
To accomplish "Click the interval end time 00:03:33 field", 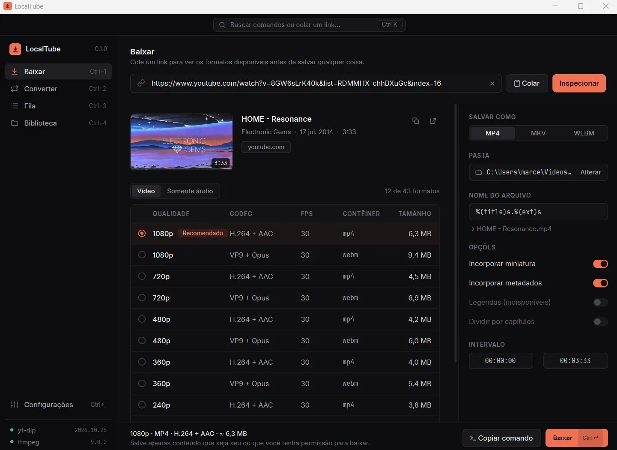I will click(x=575, y=361).
